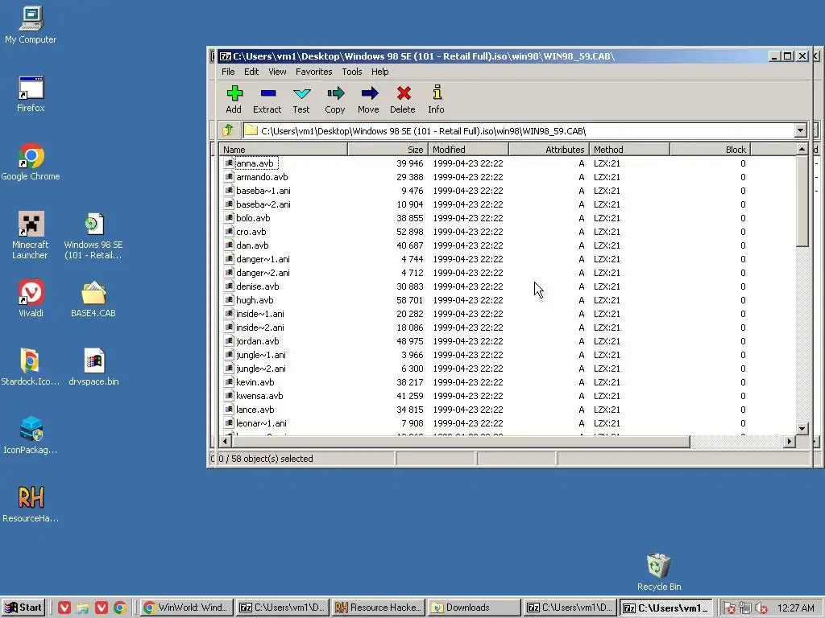Click the network tray icon

click(x=744, y=608)
